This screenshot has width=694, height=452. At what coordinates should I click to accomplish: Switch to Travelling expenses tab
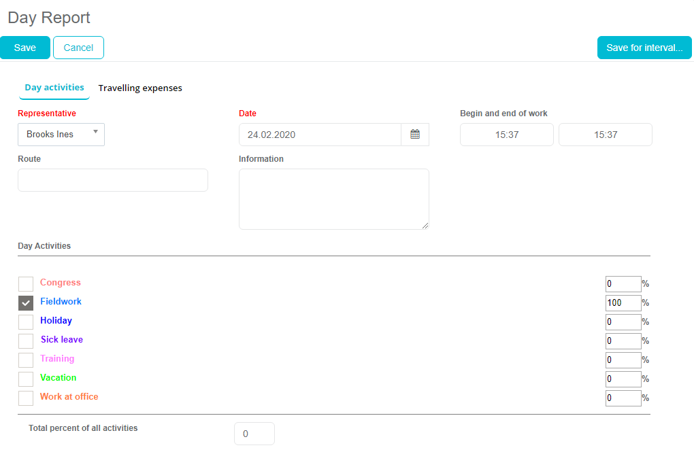140,88
